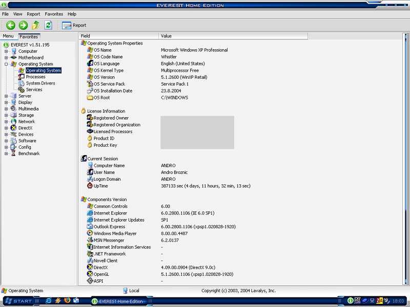Image resolution: width=410 pixels, height=307 pixels.
Task: Select System Drivers in the tree
Action: click(40, 83)
